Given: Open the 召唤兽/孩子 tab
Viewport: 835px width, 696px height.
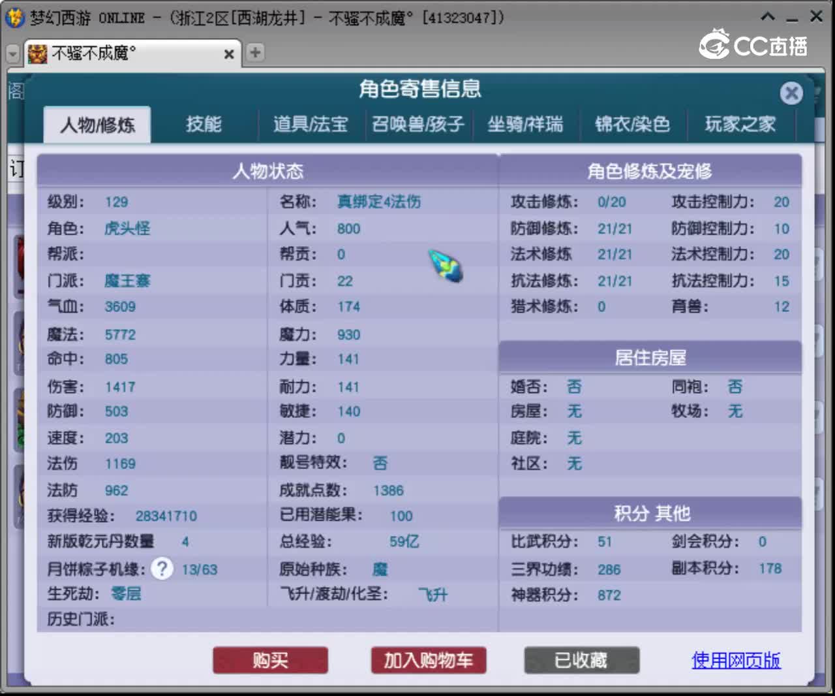Looking at the screenshot, I should pyautogui.click(x=418, y=124).
